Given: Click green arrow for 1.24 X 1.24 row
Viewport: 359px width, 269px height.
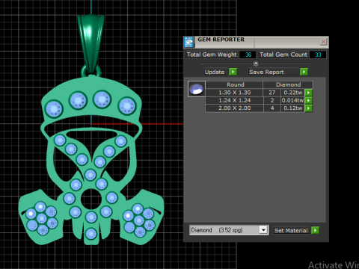Looking at the screenshot, I should click(x=309, y=100).
